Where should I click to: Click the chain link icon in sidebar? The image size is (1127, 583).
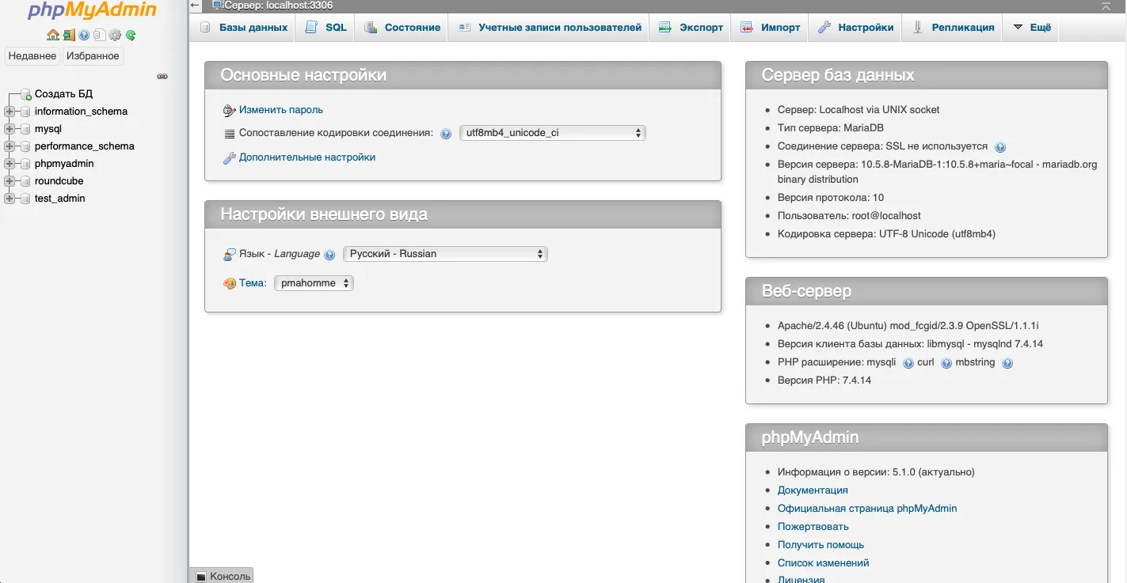(x=162, y=77)
